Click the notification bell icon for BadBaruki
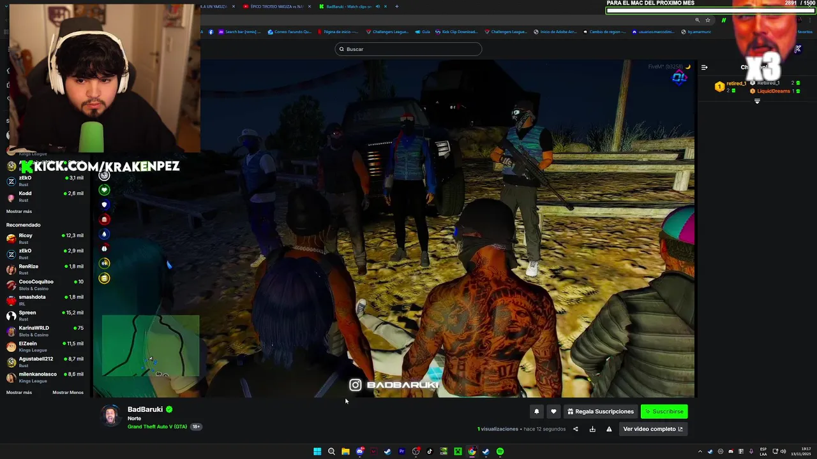 pos(537,411)
